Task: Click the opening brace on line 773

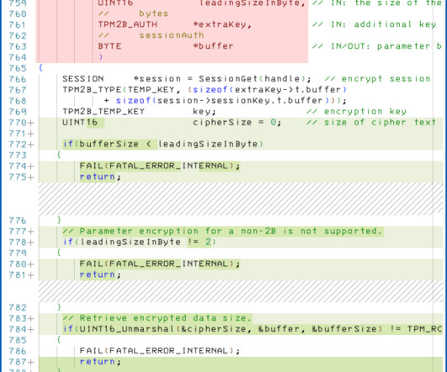Action: (59, 155)
